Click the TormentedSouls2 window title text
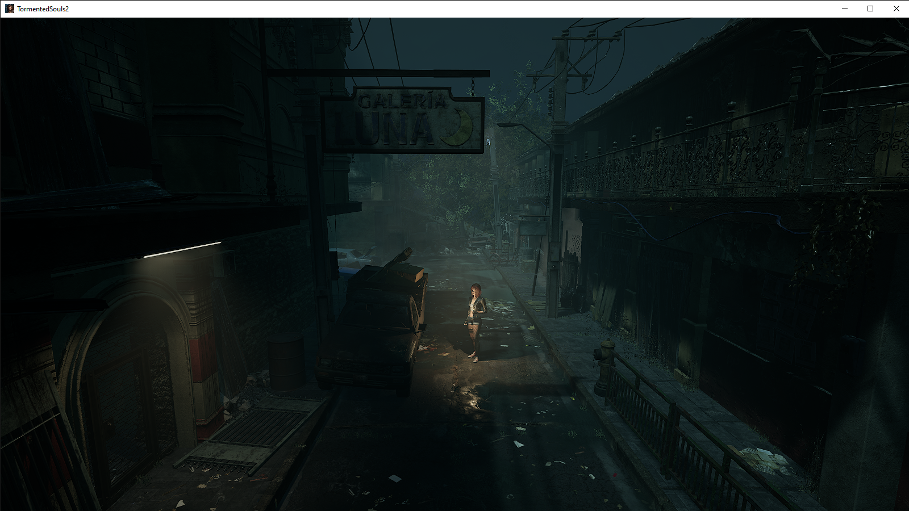Image resolution: width=909 pixels, height=511 pixels. pyautogui.click(x=43, y=9)
